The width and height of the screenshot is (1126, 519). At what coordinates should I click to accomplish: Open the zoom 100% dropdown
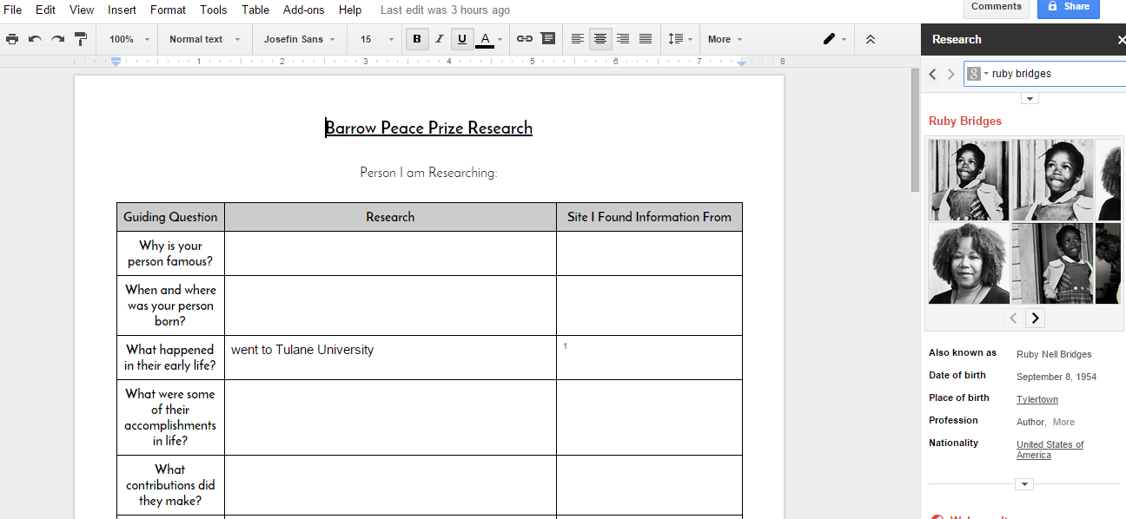[129, 39]
